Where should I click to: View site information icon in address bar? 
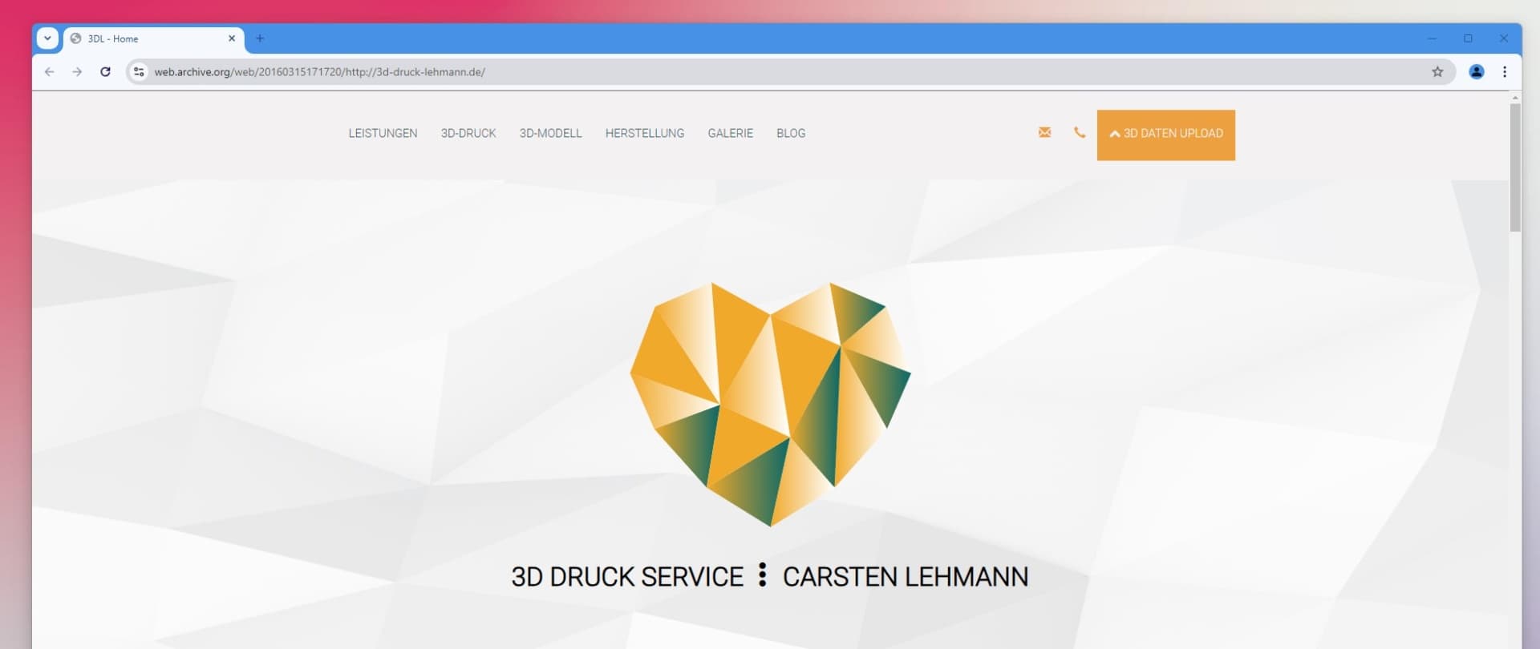pyautogui.click(x=139, y=72)
